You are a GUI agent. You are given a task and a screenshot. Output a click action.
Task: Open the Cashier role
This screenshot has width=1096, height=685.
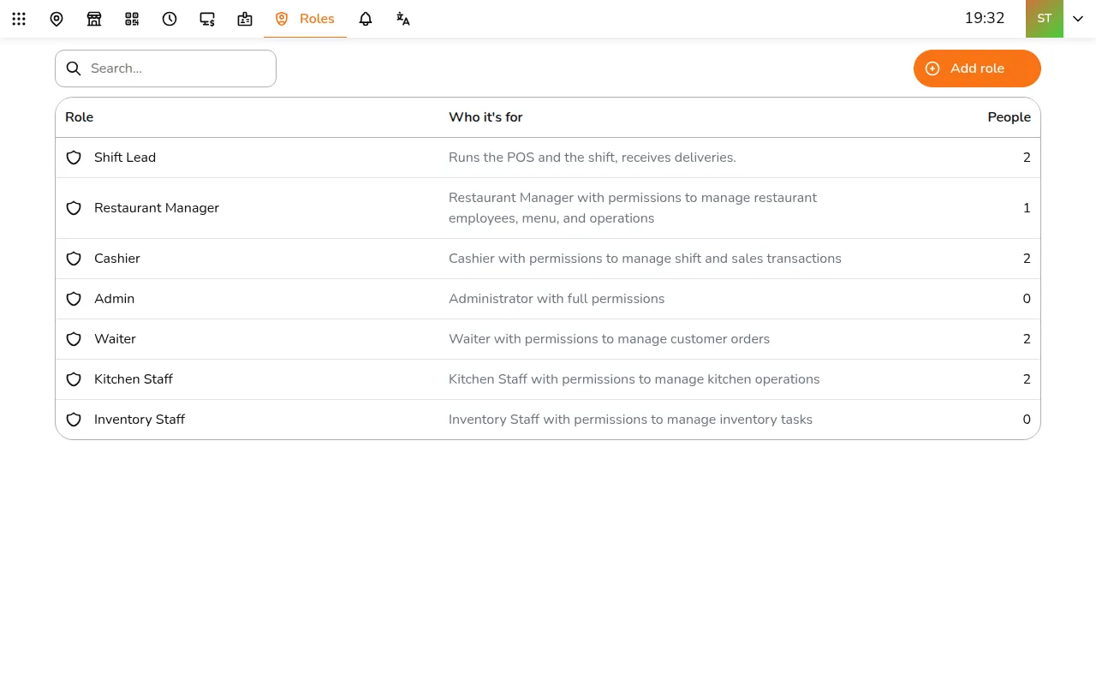[x=548, y=259]
